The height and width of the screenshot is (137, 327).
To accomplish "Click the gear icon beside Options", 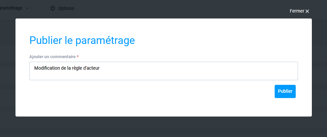I will (53, 8).
